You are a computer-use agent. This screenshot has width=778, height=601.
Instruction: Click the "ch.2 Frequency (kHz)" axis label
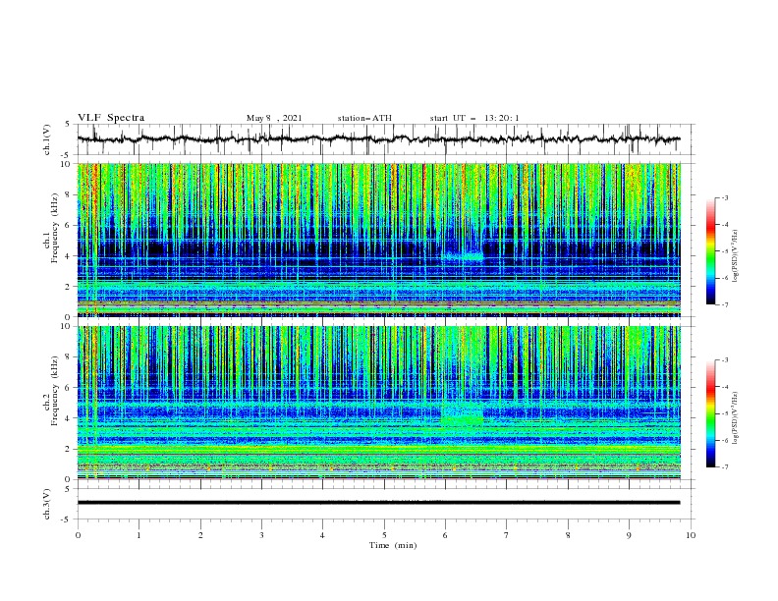pos(51,390)
